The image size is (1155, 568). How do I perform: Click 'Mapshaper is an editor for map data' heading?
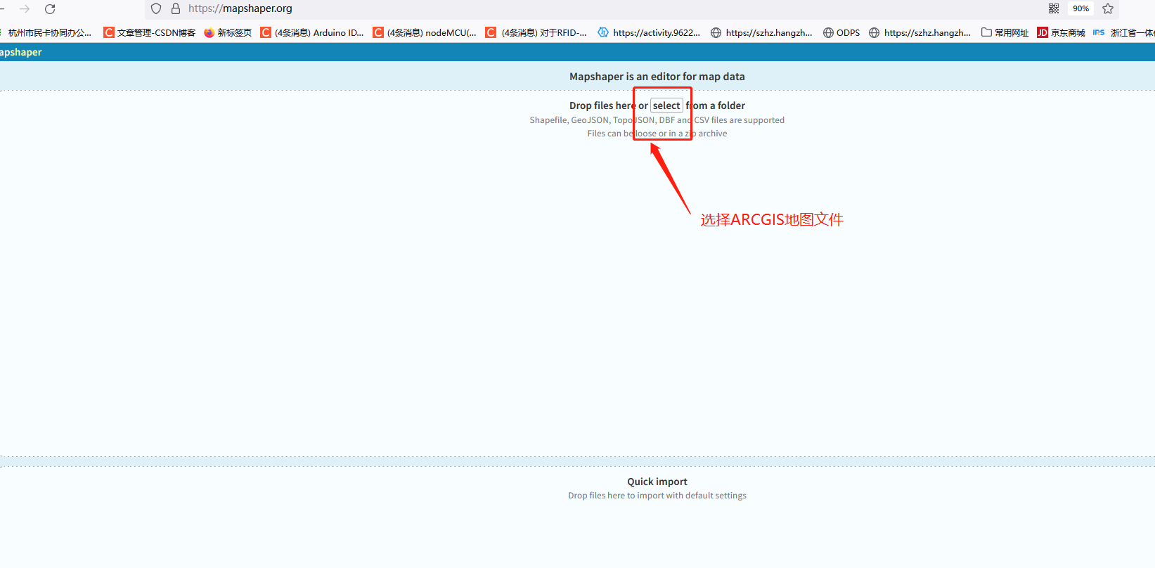point(657,77)
